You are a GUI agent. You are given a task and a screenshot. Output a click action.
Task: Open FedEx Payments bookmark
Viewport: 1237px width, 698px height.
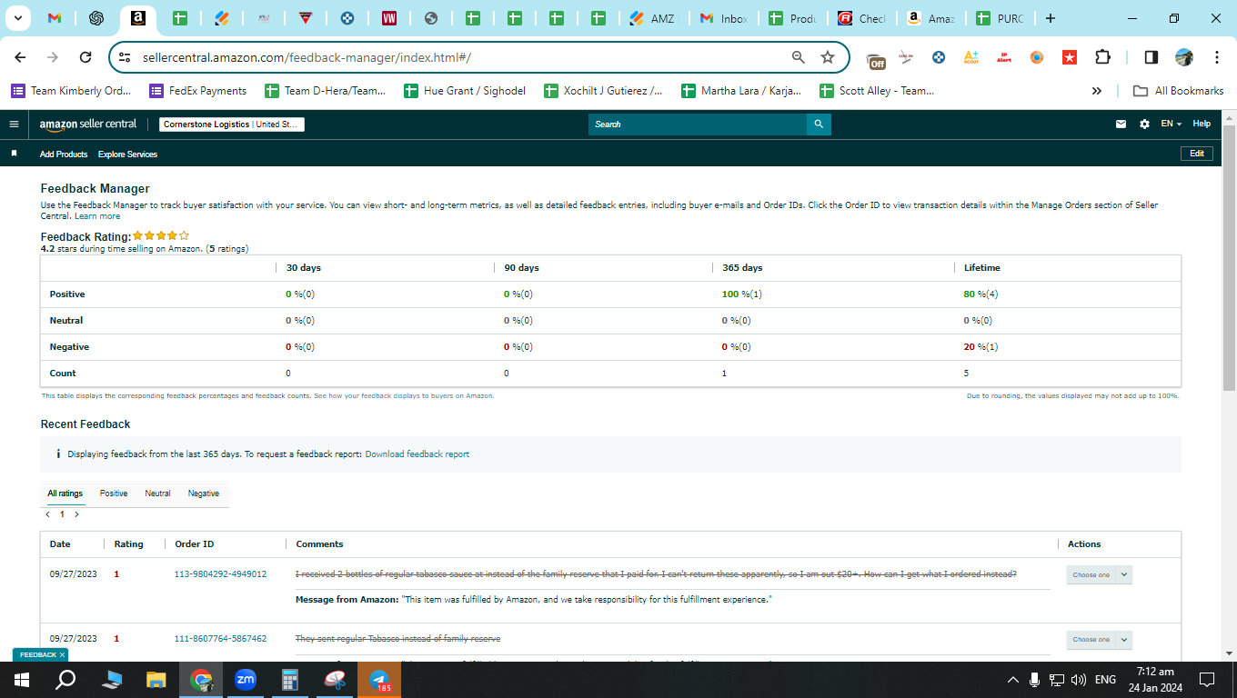[x=197, y=91]
